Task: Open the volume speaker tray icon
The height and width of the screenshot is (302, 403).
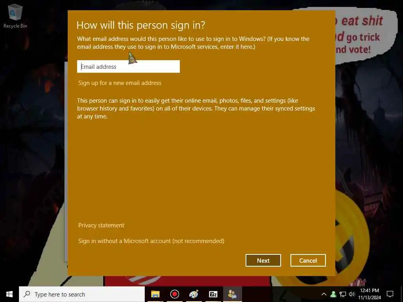Action: click(x=352, y=294)
